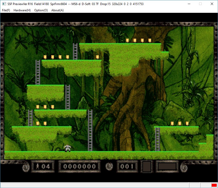Image resolution: width=218 pixels, height=188 pixels.
Task: Click the round medallion at right of HUD
Action: point(184,167)
